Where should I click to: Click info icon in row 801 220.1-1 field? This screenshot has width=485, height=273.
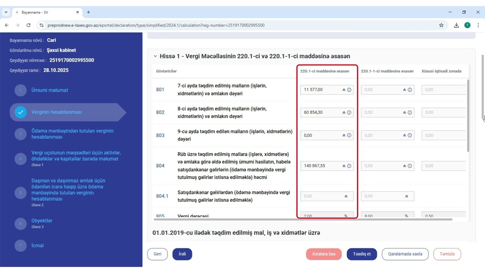(410, 90)
